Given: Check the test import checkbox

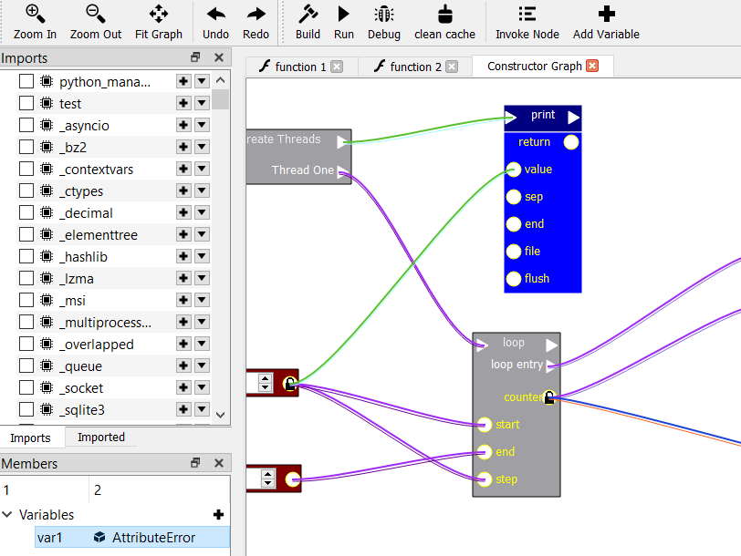Looking at the screenshot, I should [x=25, y=103].
